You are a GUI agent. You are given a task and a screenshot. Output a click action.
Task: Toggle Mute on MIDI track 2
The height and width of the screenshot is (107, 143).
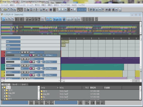tap(25, 59)
